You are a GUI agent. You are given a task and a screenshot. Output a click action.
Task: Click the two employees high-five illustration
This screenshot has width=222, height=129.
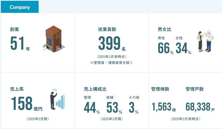tap(205, 41)
